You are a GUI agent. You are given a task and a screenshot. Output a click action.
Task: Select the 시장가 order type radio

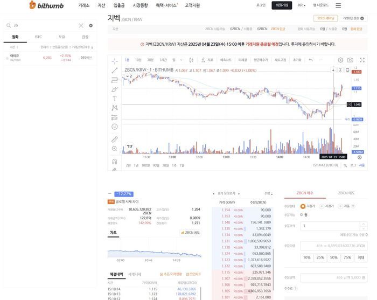[x=322, y=206]
